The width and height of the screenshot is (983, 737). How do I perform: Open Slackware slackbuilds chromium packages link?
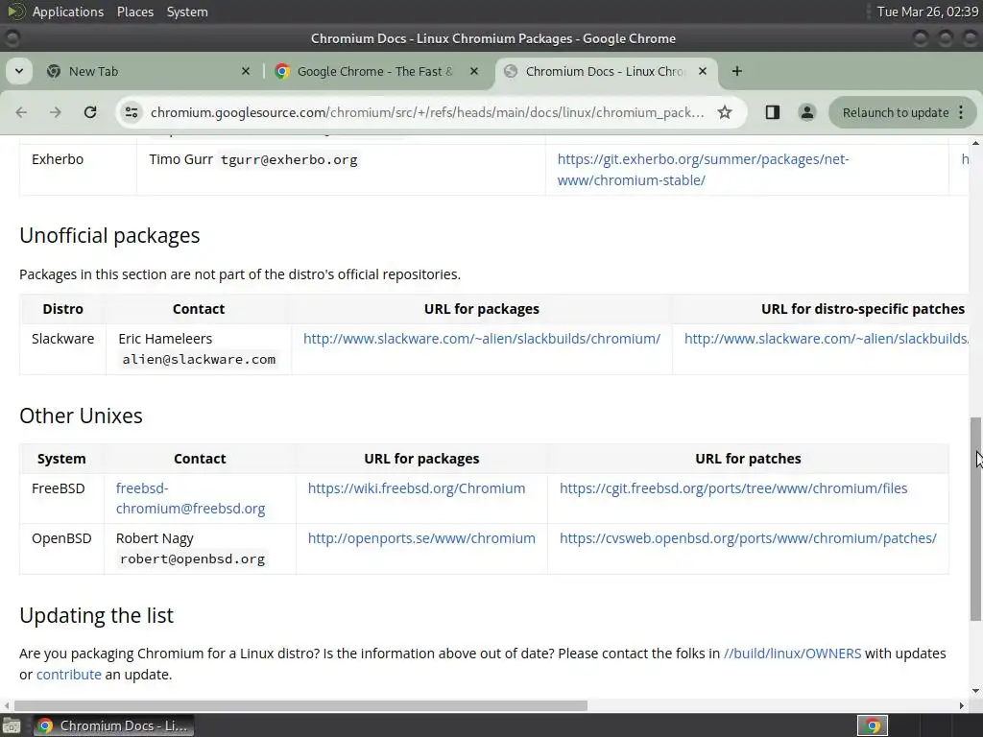point(482,339)
